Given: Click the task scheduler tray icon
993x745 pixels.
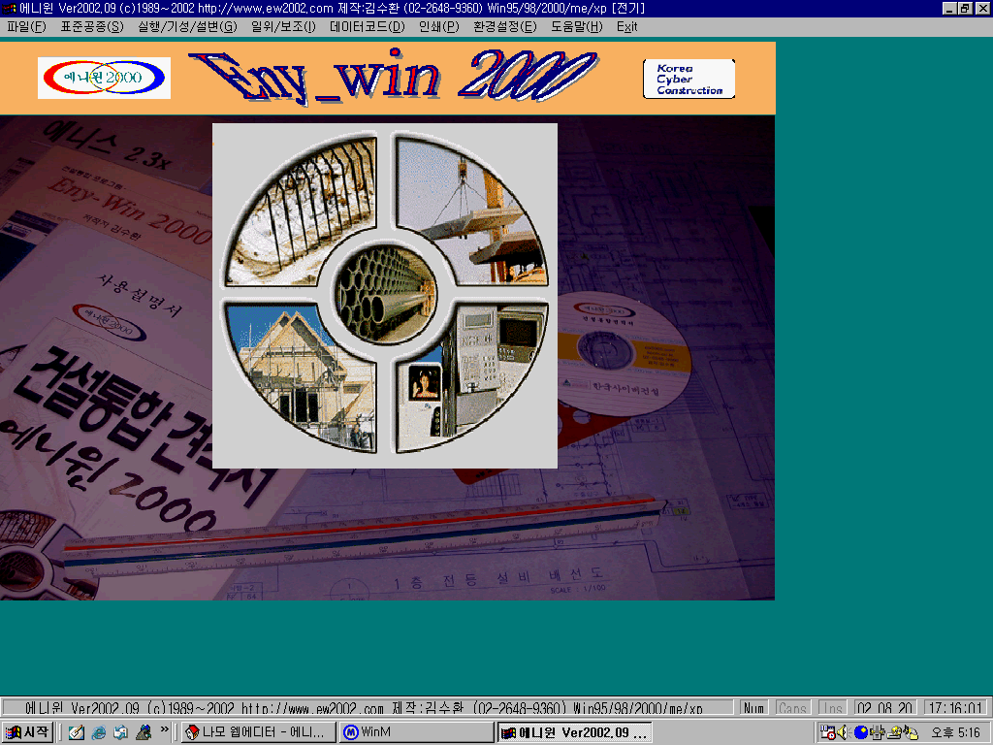Looking at the screenshot, I should (827, 733).
